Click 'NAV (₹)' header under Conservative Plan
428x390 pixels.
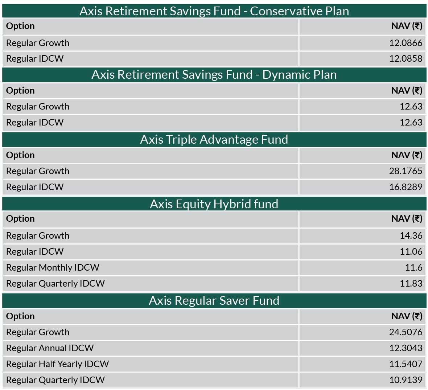tap(407, 26)
